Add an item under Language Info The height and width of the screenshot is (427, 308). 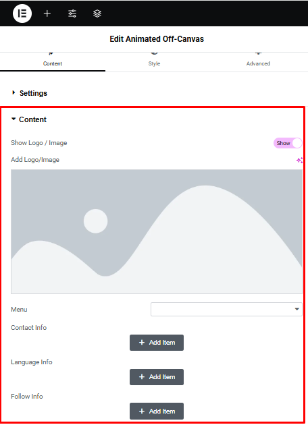(157, 377)
